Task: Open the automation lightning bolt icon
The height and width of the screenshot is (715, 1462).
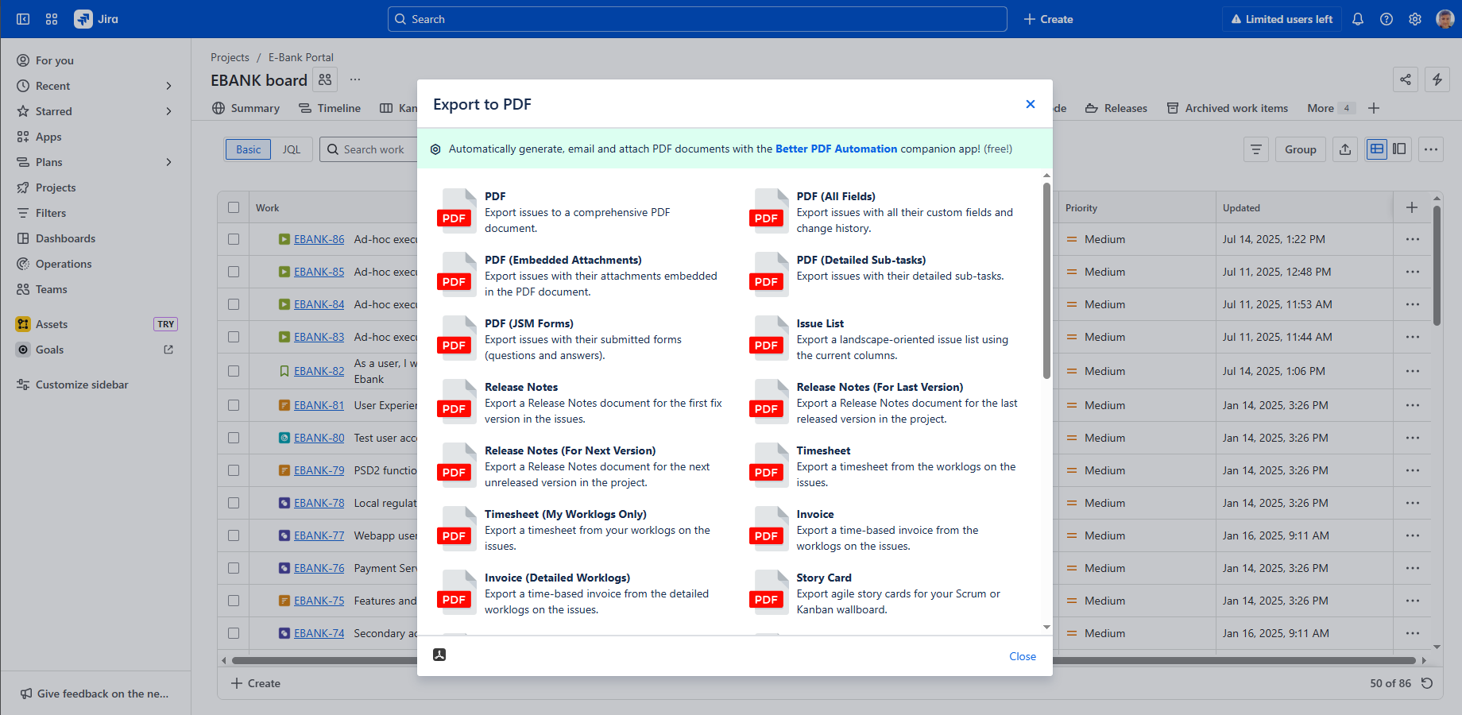Action: (1437, 79)
